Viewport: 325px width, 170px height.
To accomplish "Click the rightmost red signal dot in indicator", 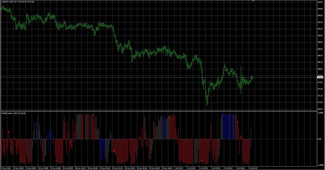I will click(x=238, y=122).
